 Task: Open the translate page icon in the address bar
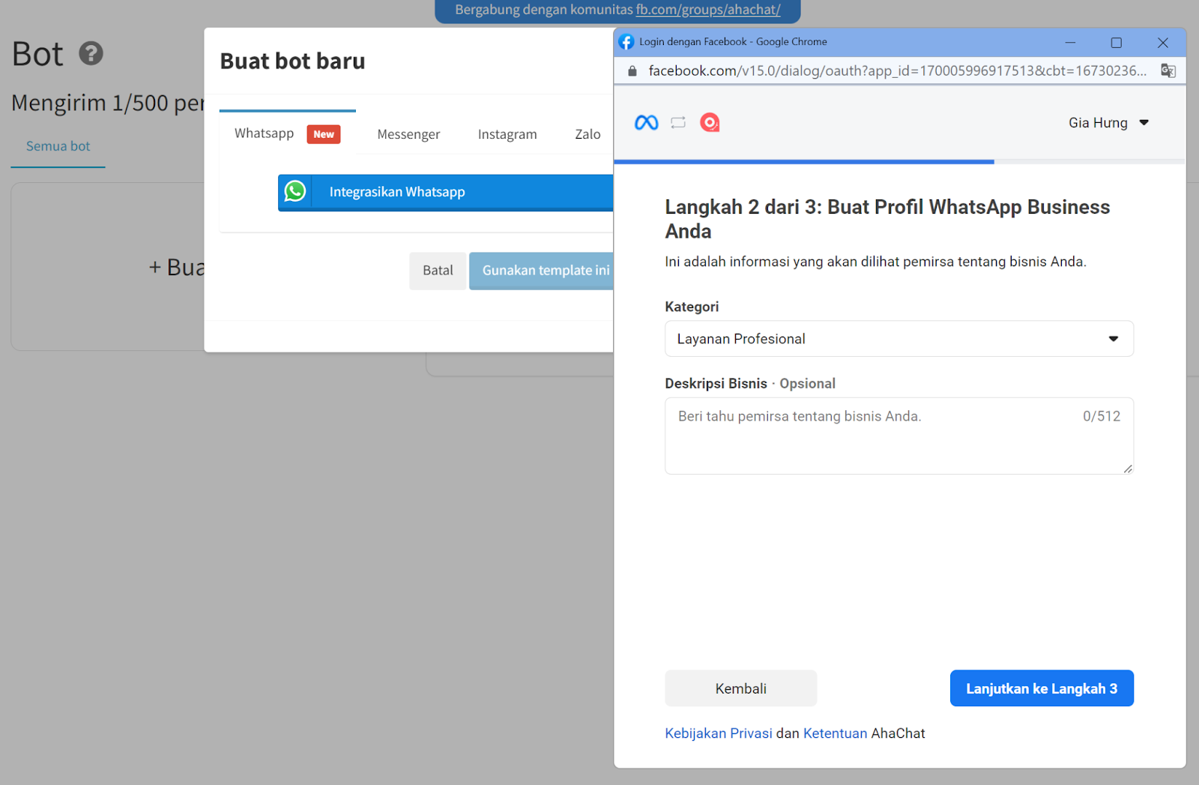(1168, 70)
